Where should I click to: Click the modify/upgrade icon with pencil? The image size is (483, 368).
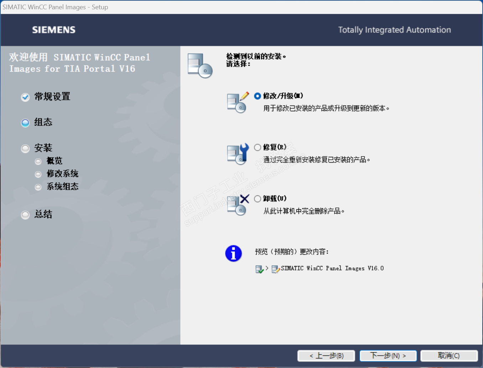coord(238,102)
